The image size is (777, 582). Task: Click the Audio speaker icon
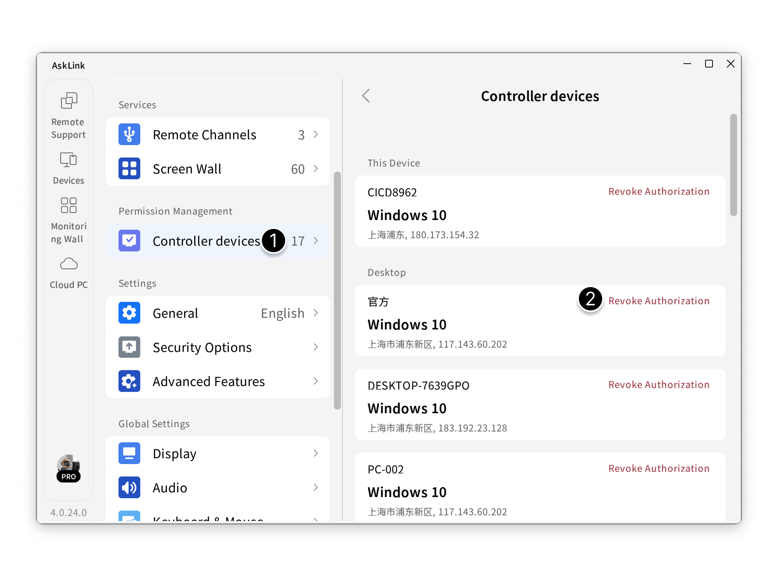click(x=129, y=488)
